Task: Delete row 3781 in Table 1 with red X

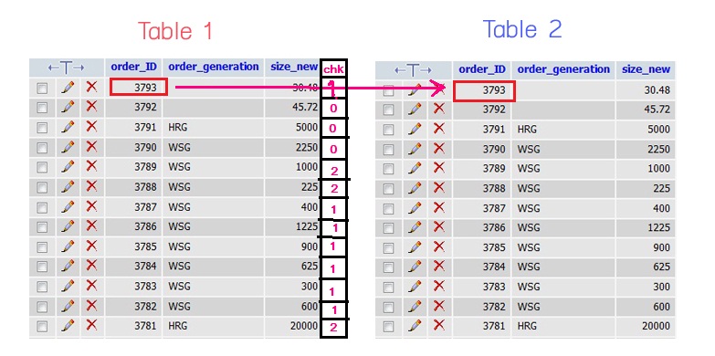Action: 91,326
